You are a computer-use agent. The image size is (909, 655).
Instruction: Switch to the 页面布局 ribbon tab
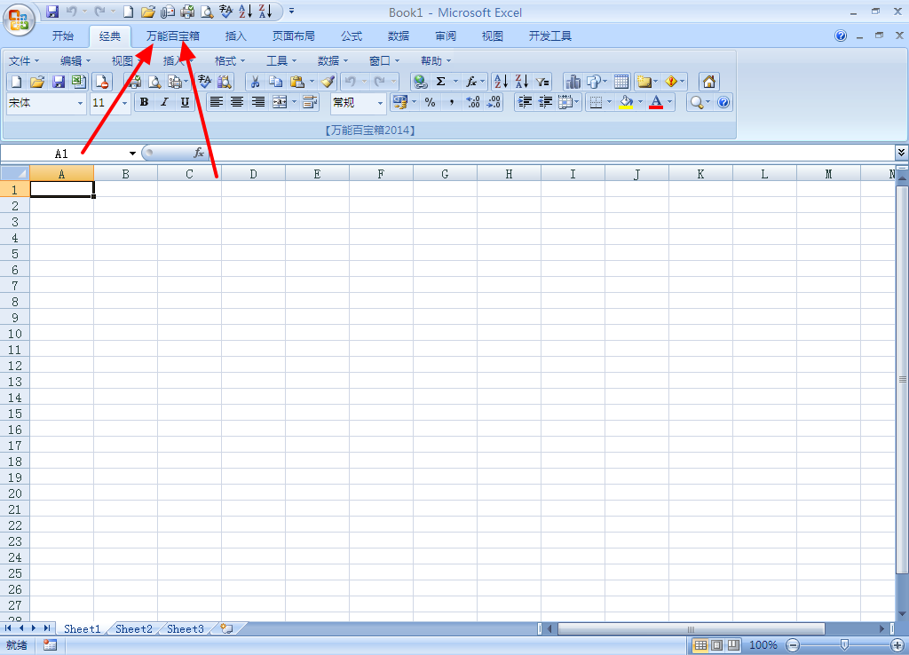click(x=294, y=36)
